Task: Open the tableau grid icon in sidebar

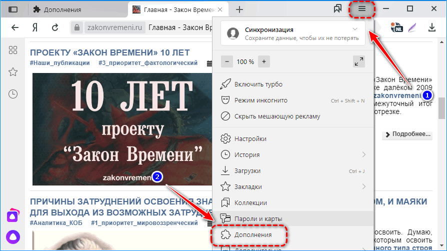Action: [x=13, y=50]
